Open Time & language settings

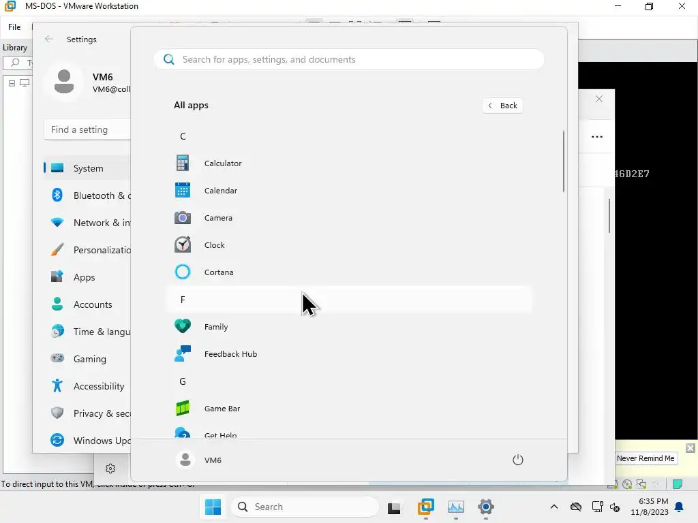[87, 332]
